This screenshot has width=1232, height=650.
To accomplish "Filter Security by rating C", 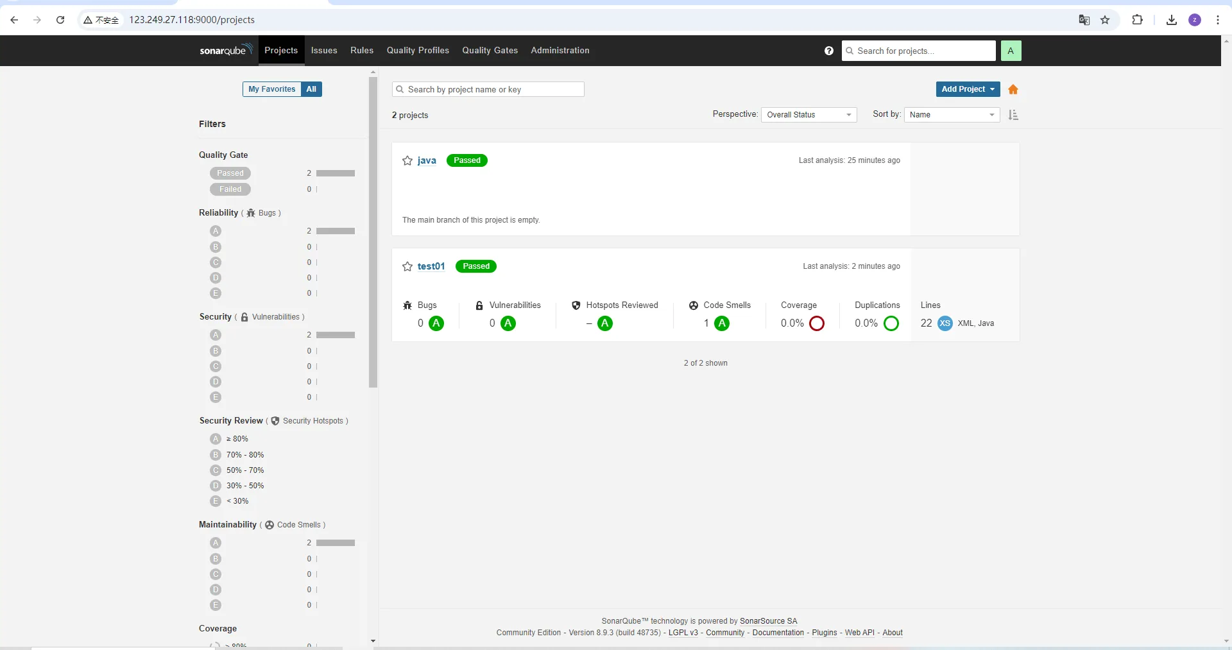I will coord(216,366).
